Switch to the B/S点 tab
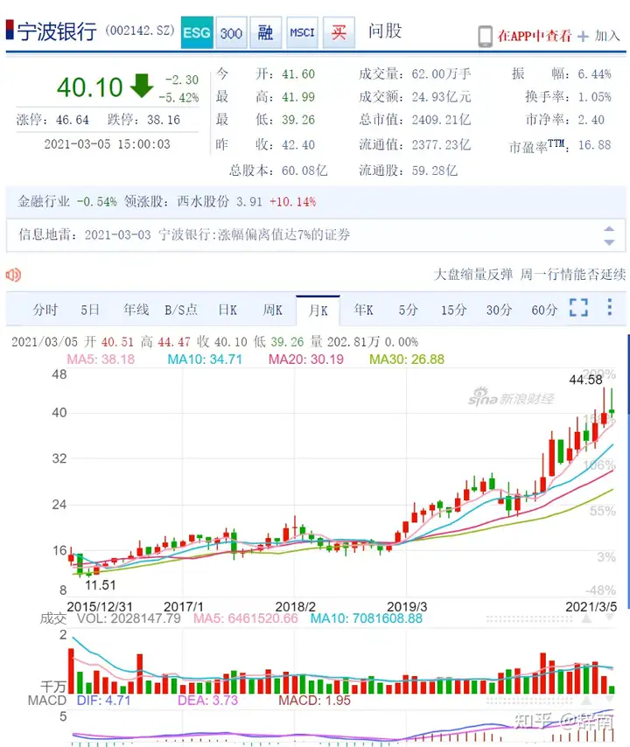The height and width of the screenshot is (747, 630). coord(181,311)
